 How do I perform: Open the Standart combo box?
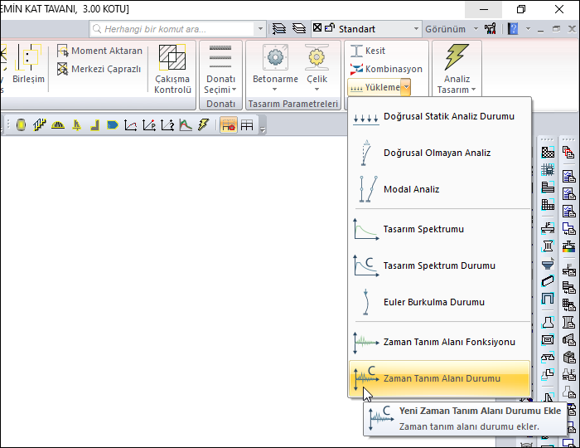click(367, 28)
